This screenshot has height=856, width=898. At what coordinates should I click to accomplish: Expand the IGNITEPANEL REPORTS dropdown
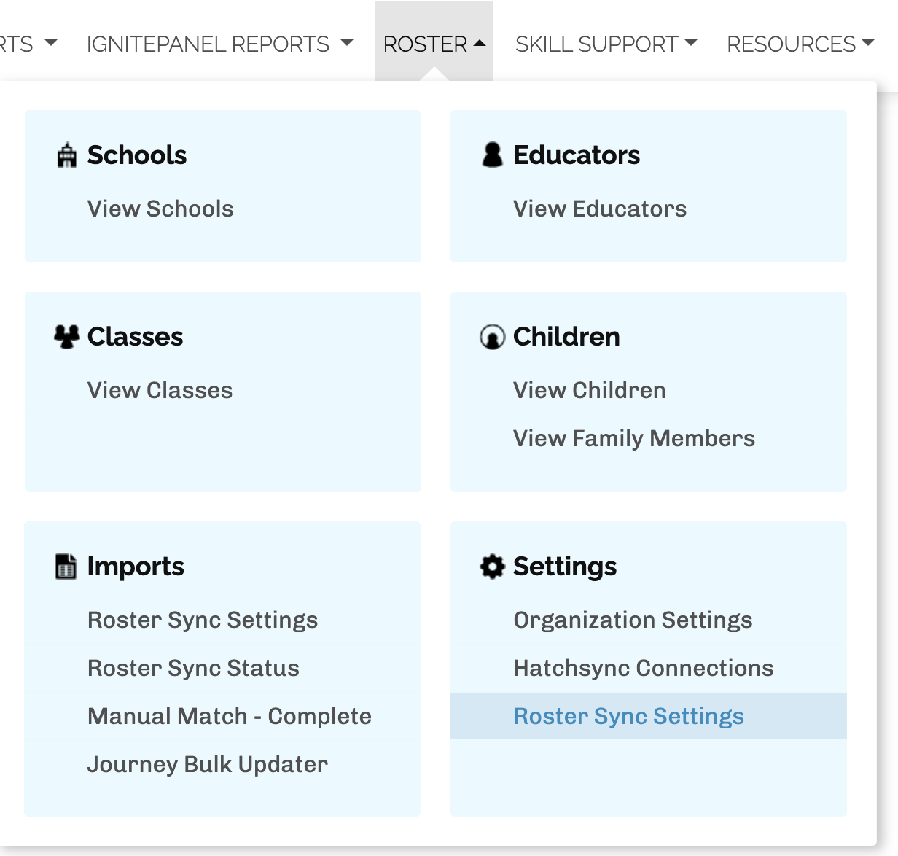pyautogui.click(x=219, y=44)
